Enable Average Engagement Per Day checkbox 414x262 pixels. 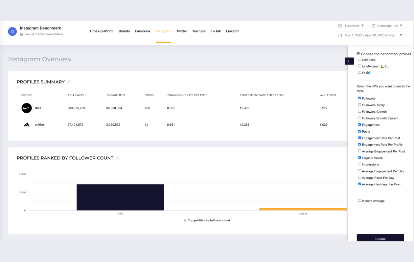pos(359,171)
